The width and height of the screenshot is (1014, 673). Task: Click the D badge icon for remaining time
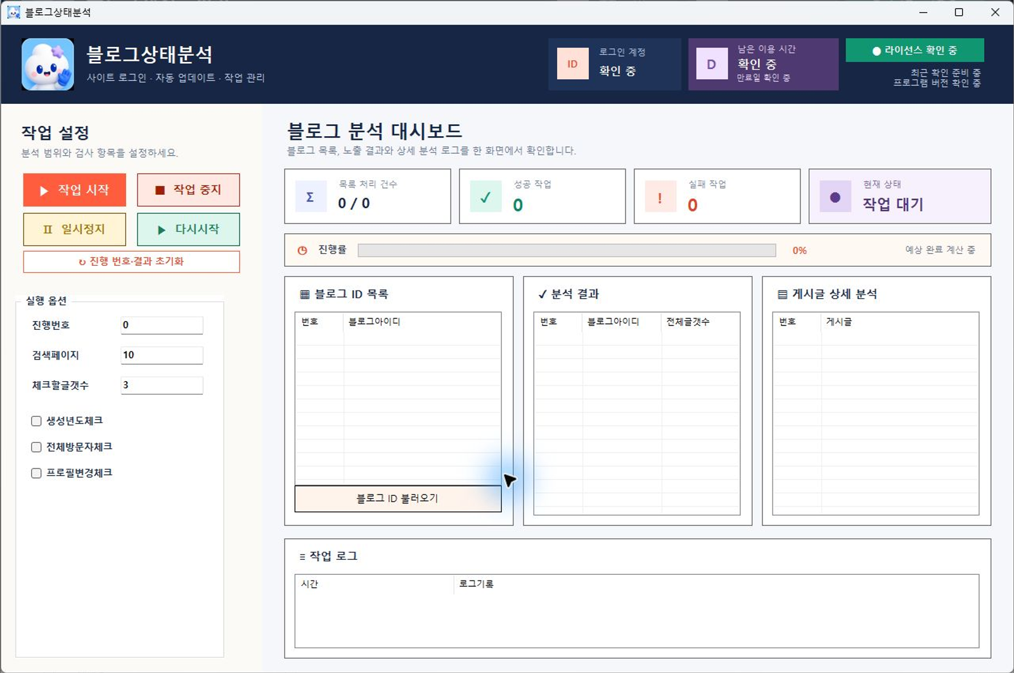click(x=712, y=64)
